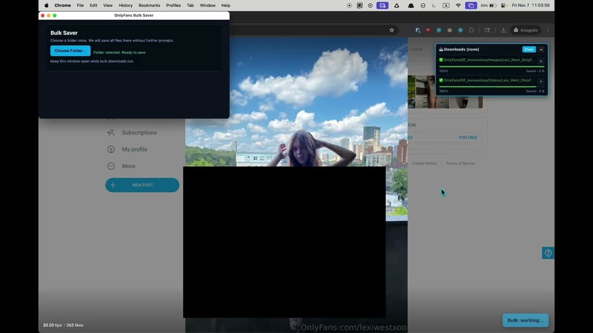The width and height of the screenshot is (593, 333).
Task: Click the NEW POST button
Action: pyautogui.click(x=142, y=185)
